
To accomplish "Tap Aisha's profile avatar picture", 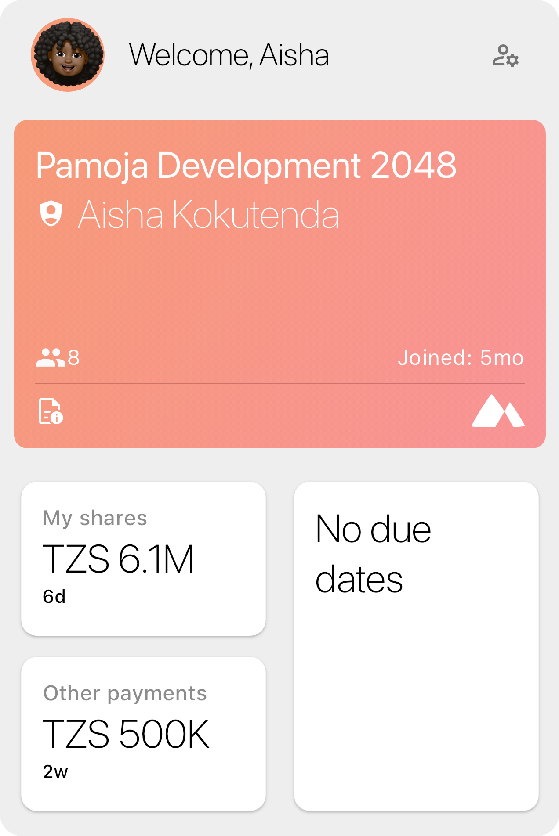I will pos(68,55).
